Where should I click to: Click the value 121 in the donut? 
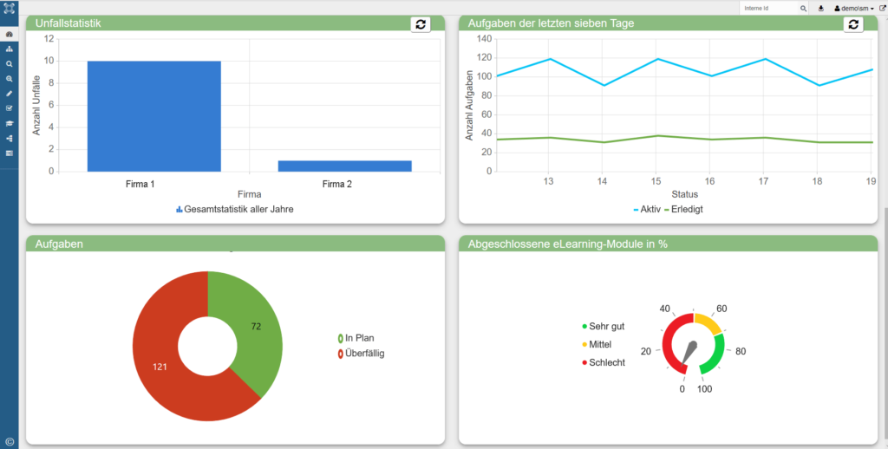pyautogui.click(x=160, y=367)
